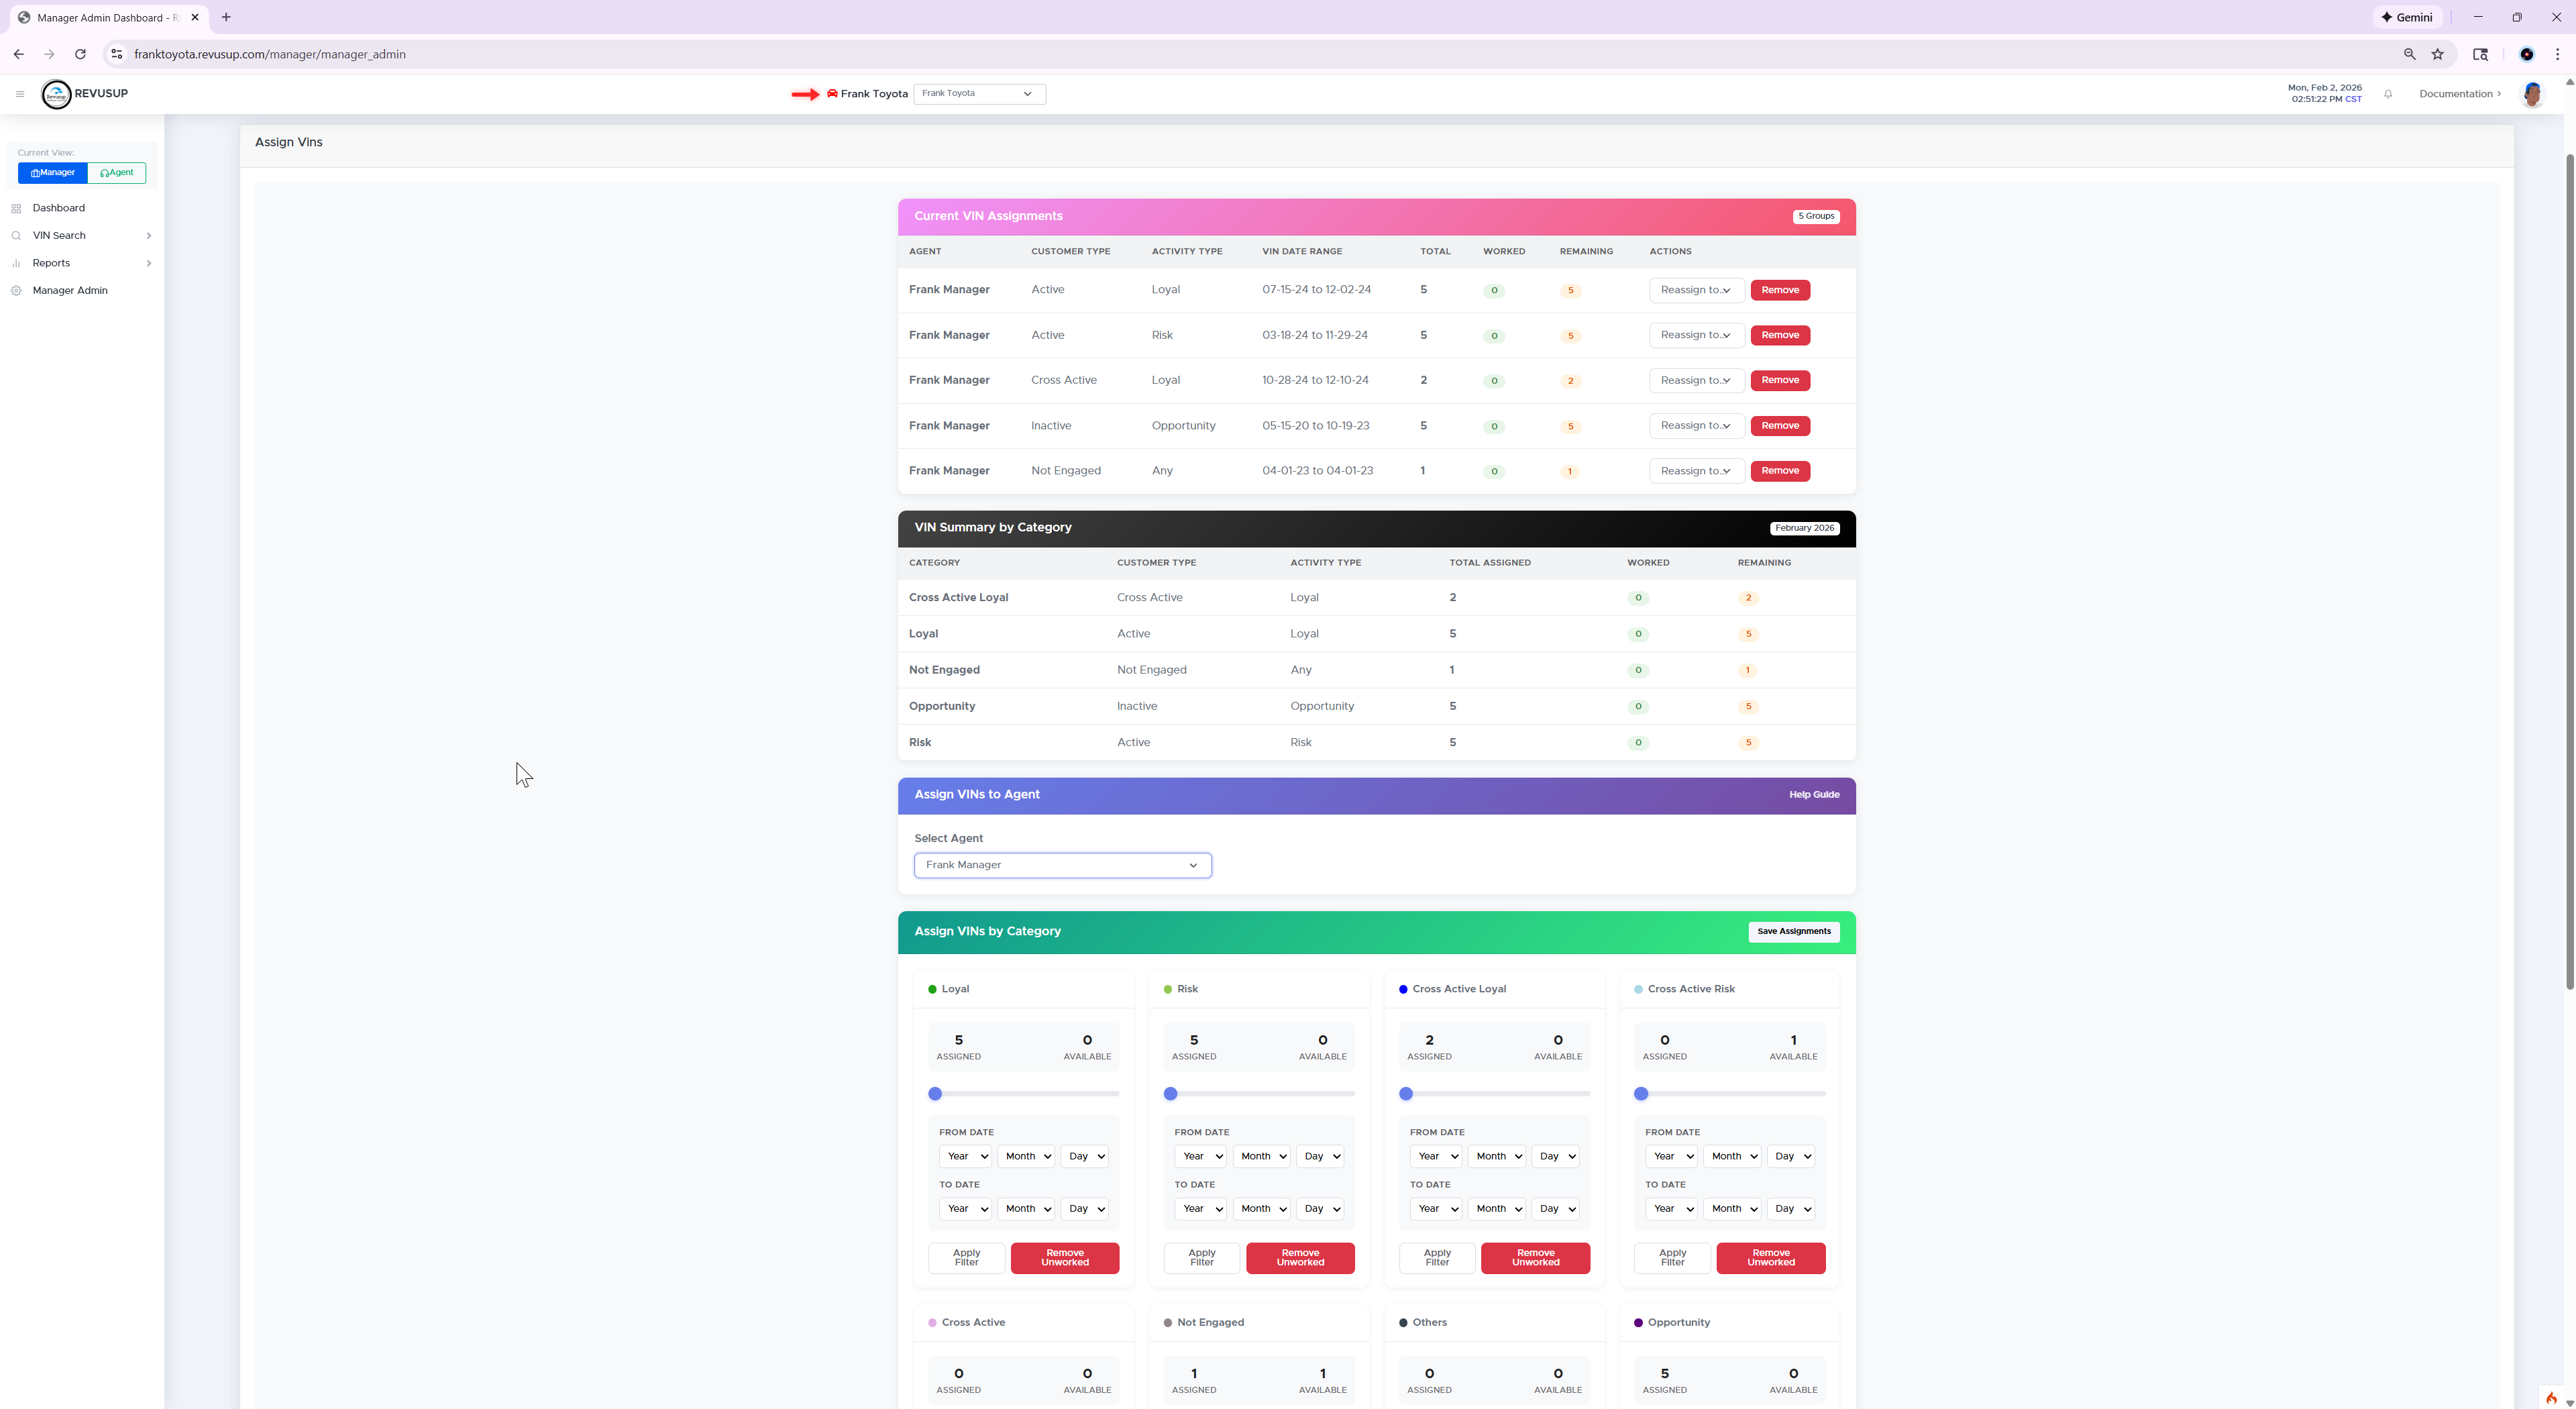Viewport: 2576px width, 1409px height.
Task: Remove the Not Engaged assignment row
Action: 1779,471
